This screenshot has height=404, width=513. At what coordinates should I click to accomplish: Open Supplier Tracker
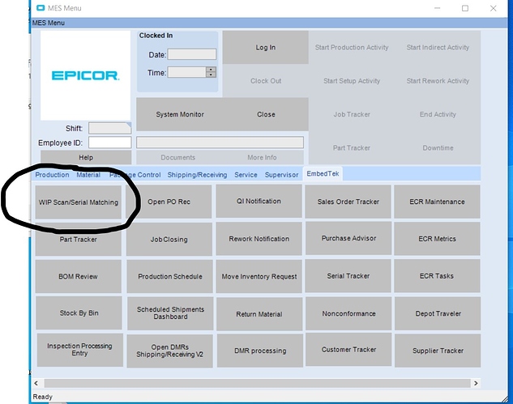pos(438,351)
